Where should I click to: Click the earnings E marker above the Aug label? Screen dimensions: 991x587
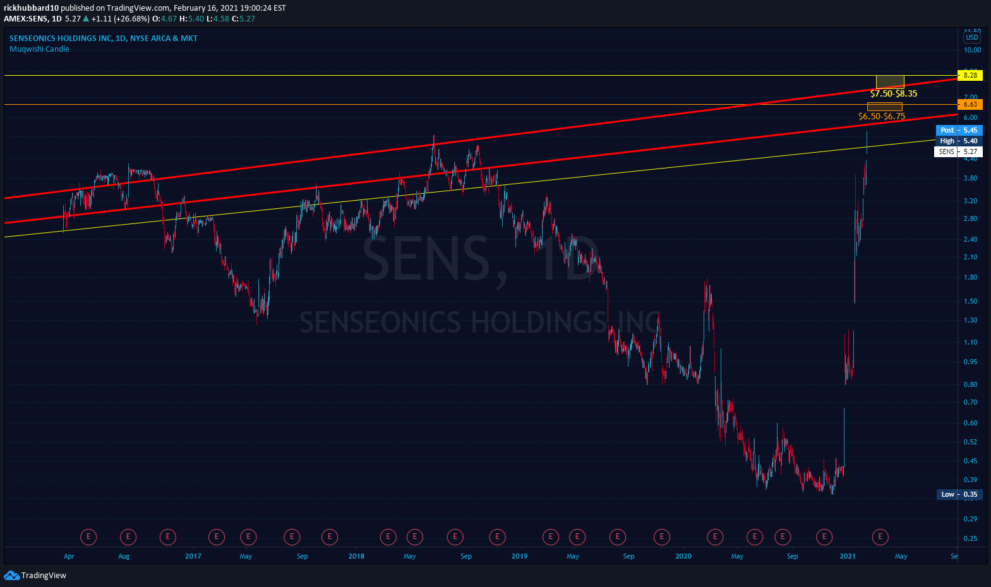[128, 537]
